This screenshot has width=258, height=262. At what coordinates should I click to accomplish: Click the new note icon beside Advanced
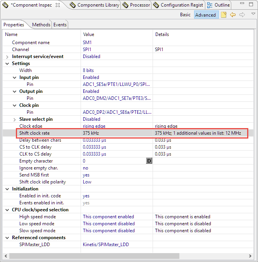click(x=224, y=15)
